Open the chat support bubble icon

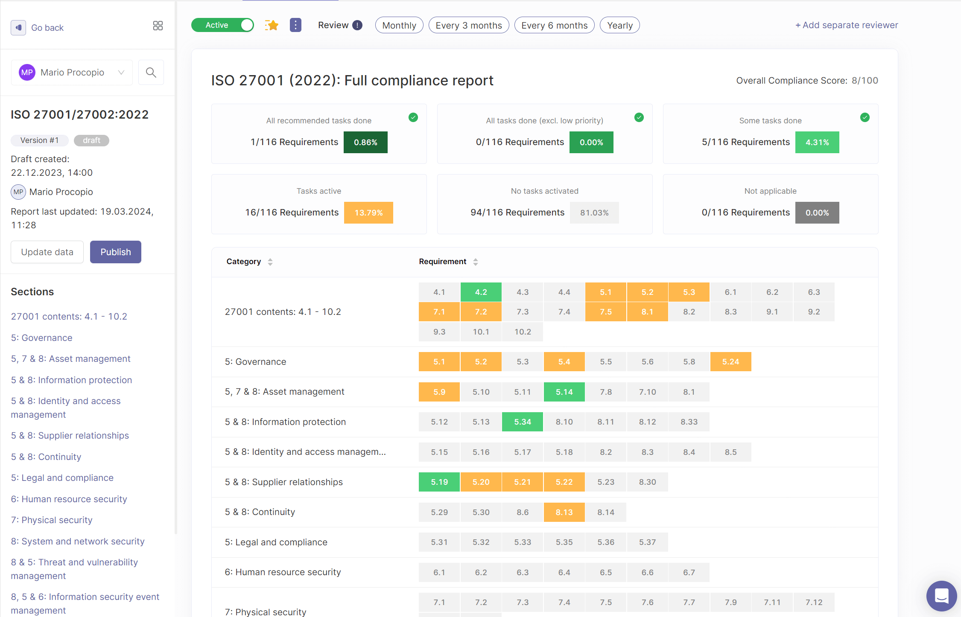941,596
